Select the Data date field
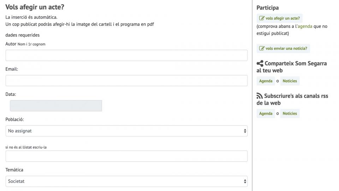Viewport: 339px width, 191px height. [x=56, y=106]
